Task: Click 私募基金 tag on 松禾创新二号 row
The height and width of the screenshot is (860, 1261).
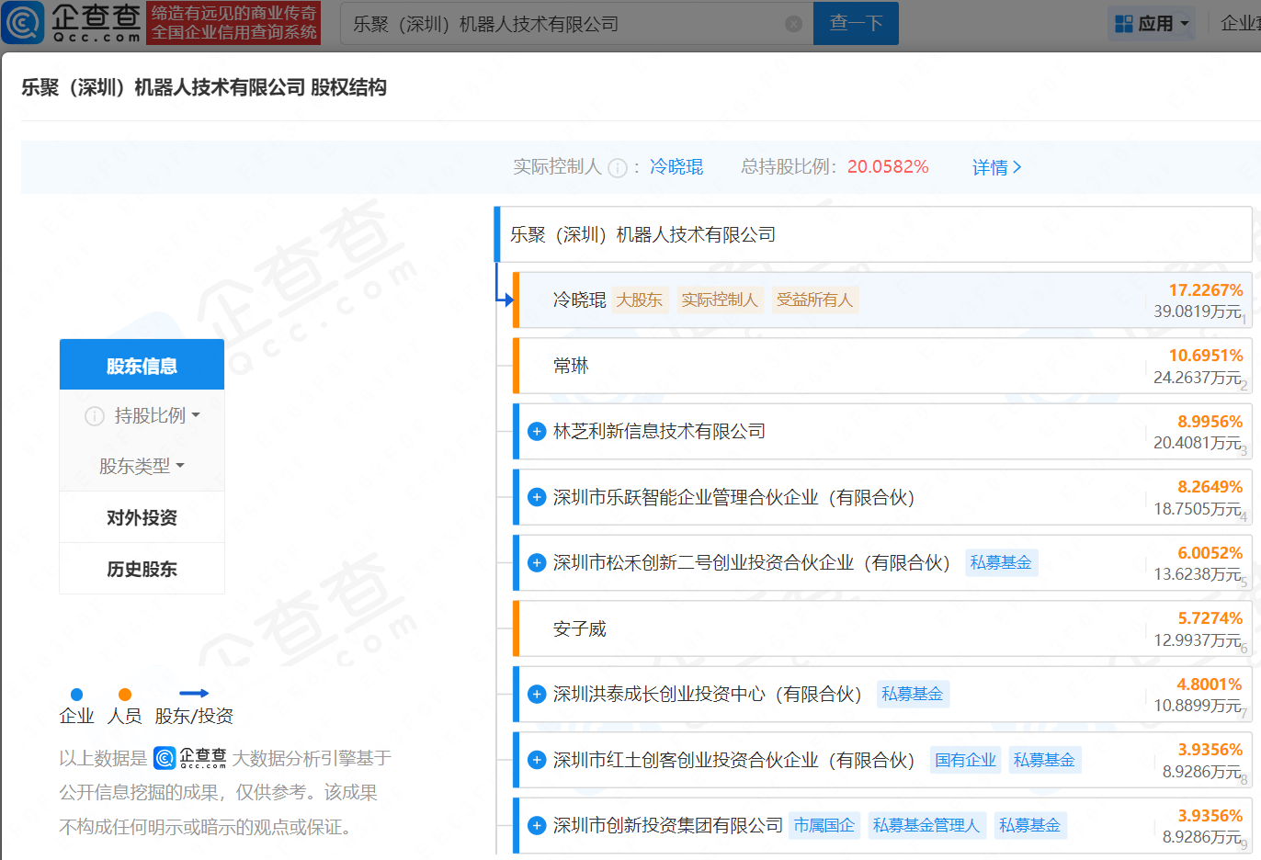Action: point(1001,562)
